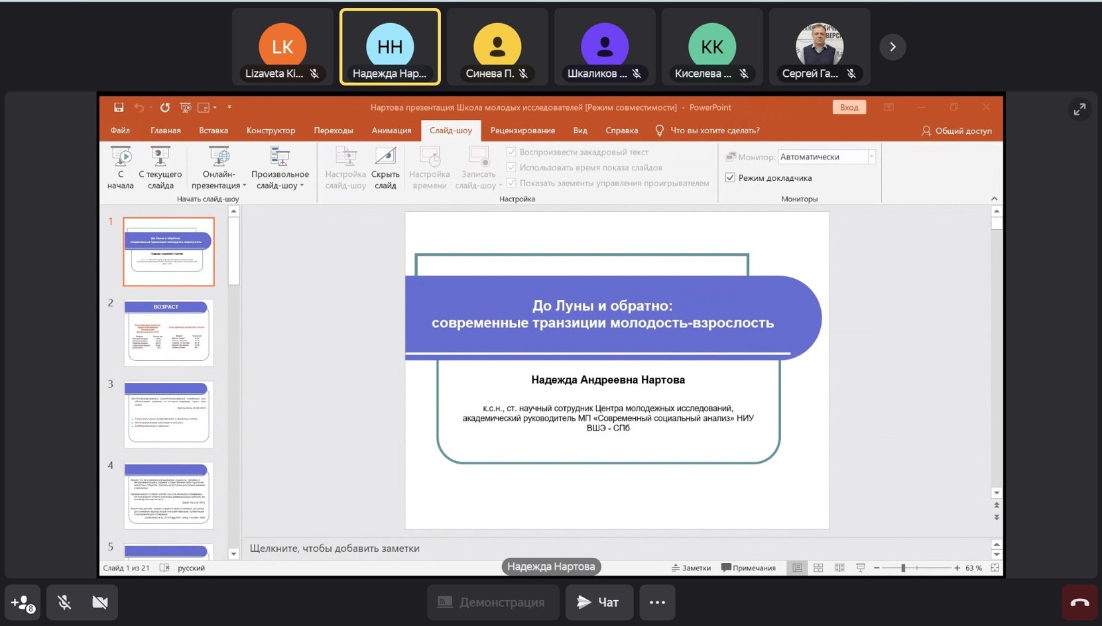
Task: Uncheck Режим докладчика (Presenter view)
Action: [730, 178]
